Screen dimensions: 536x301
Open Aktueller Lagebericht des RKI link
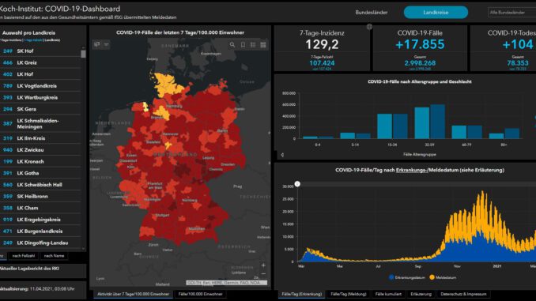[30, 269]
